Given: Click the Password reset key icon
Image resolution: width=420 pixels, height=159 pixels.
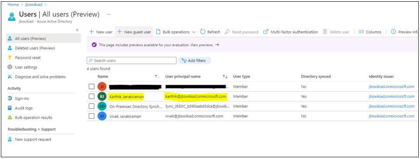Looking at the screenshot, I should pos(10,57).
